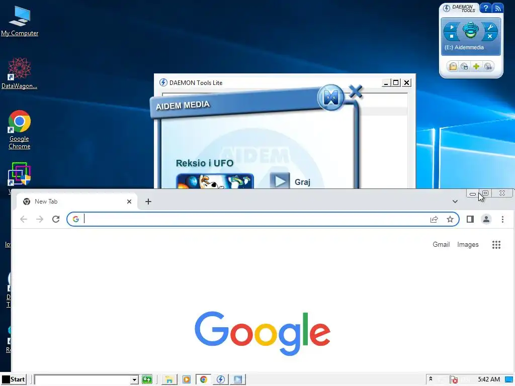Open DataWagon desktop shortcut

20,73
